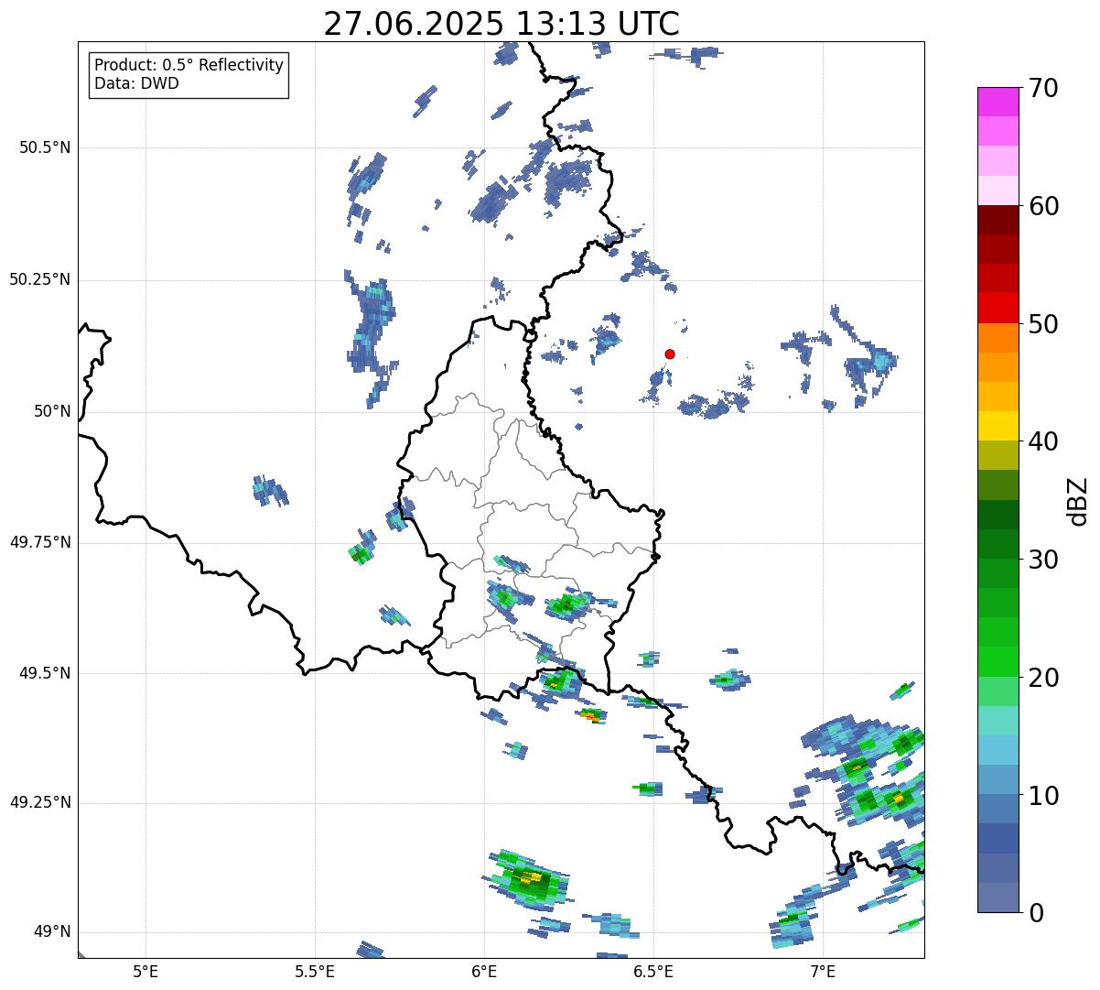1100x990 pixels.
Task: Click the plot title 27.06.2025 13:13 UTC
Action: click(501, 24)
